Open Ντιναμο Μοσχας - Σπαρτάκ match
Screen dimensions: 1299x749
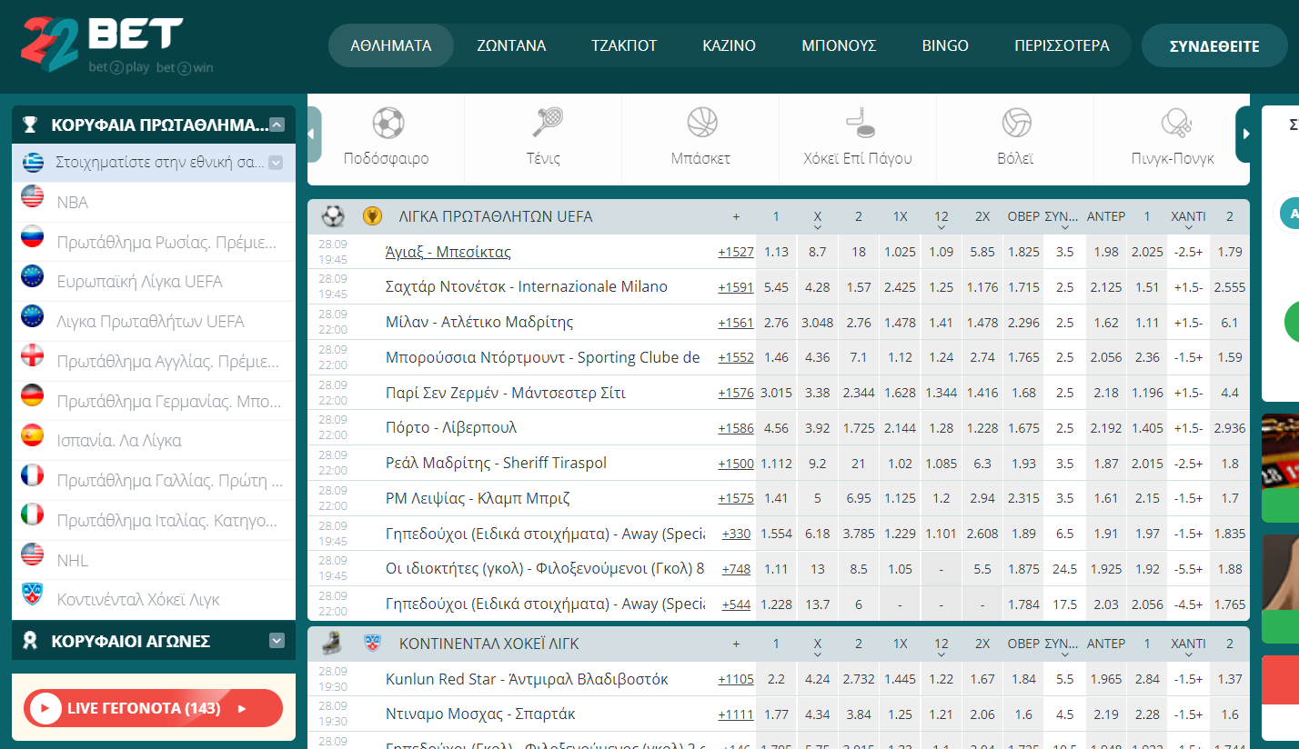coord(480,714)
